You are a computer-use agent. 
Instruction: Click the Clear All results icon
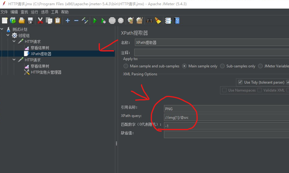click(139, 21)
